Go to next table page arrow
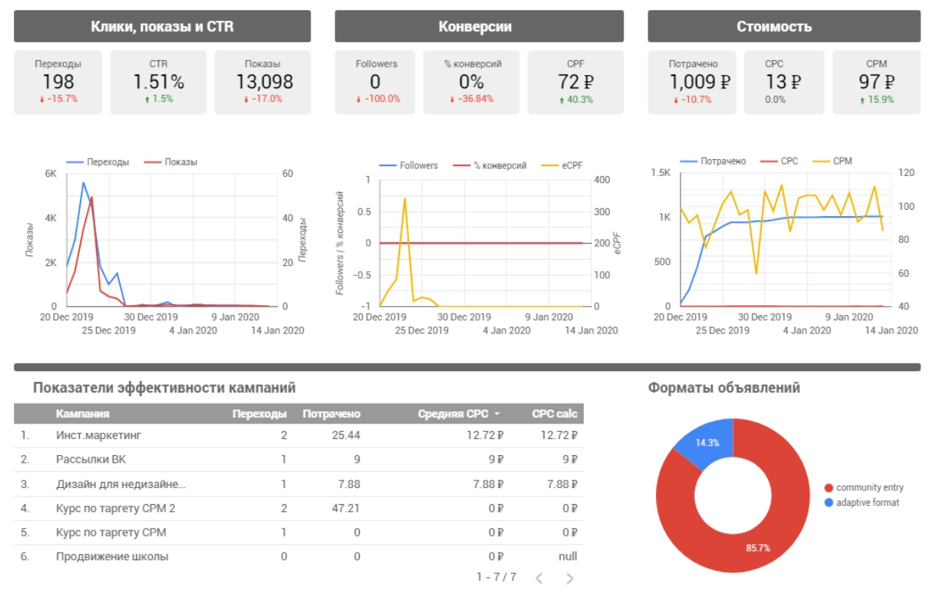This screenshot has width=942, height=598. tap(570, 578)
